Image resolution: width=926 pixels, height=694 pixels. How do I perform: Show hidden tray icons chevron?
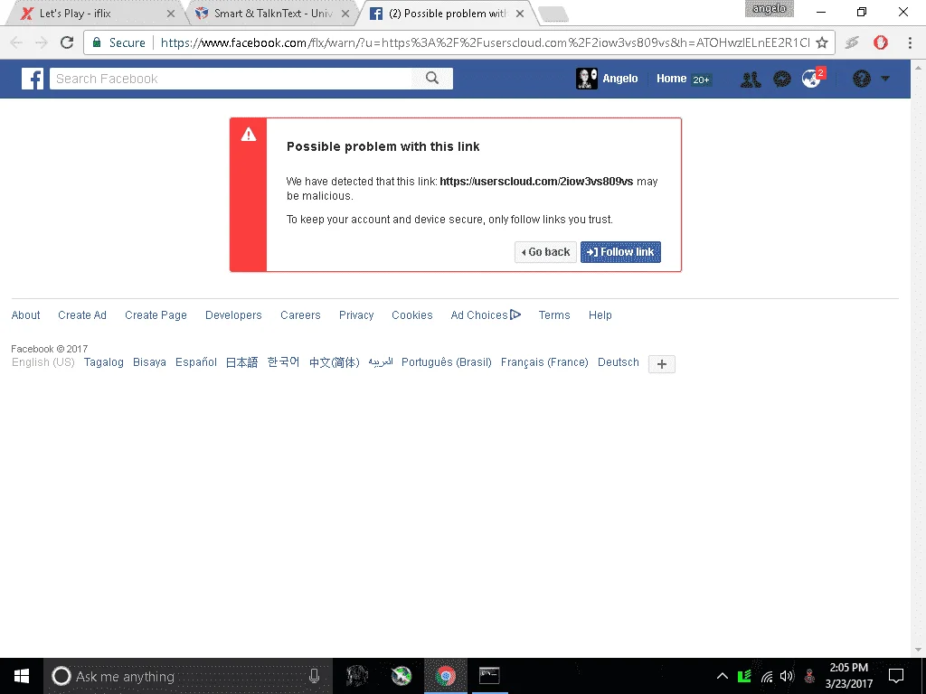click(x=723, y=676)
